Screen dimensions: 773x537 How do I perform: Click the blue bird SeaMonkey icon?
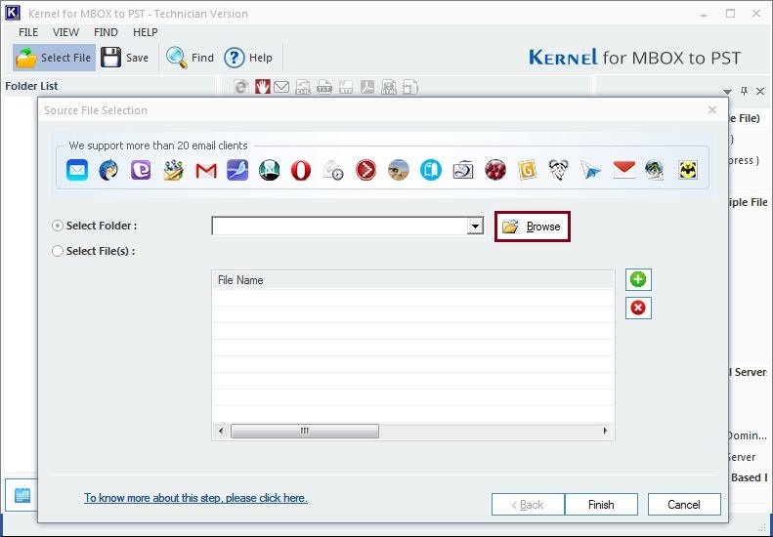click(237, 171)
